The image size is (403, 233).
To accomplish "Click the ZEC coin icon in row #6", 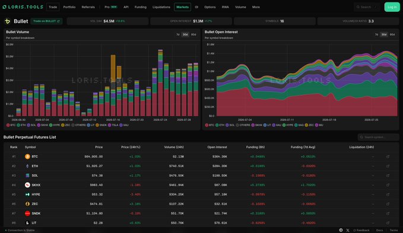I will pyautogui.click(x=27, y=204).
